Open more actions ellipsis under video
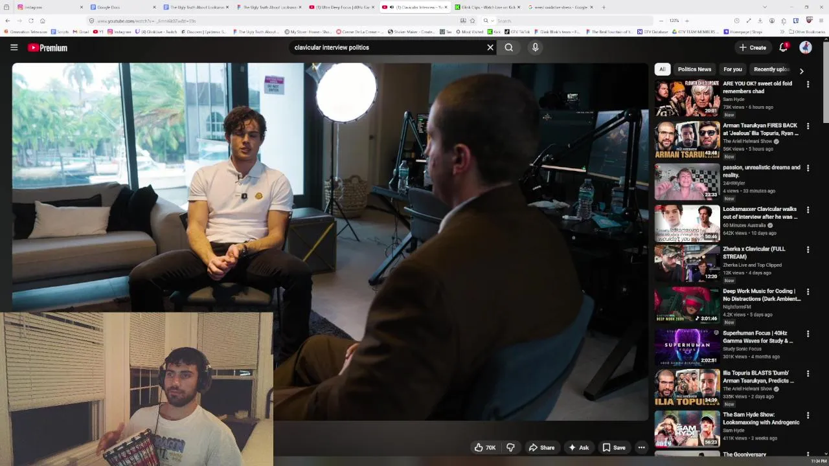 pos(641,447)
